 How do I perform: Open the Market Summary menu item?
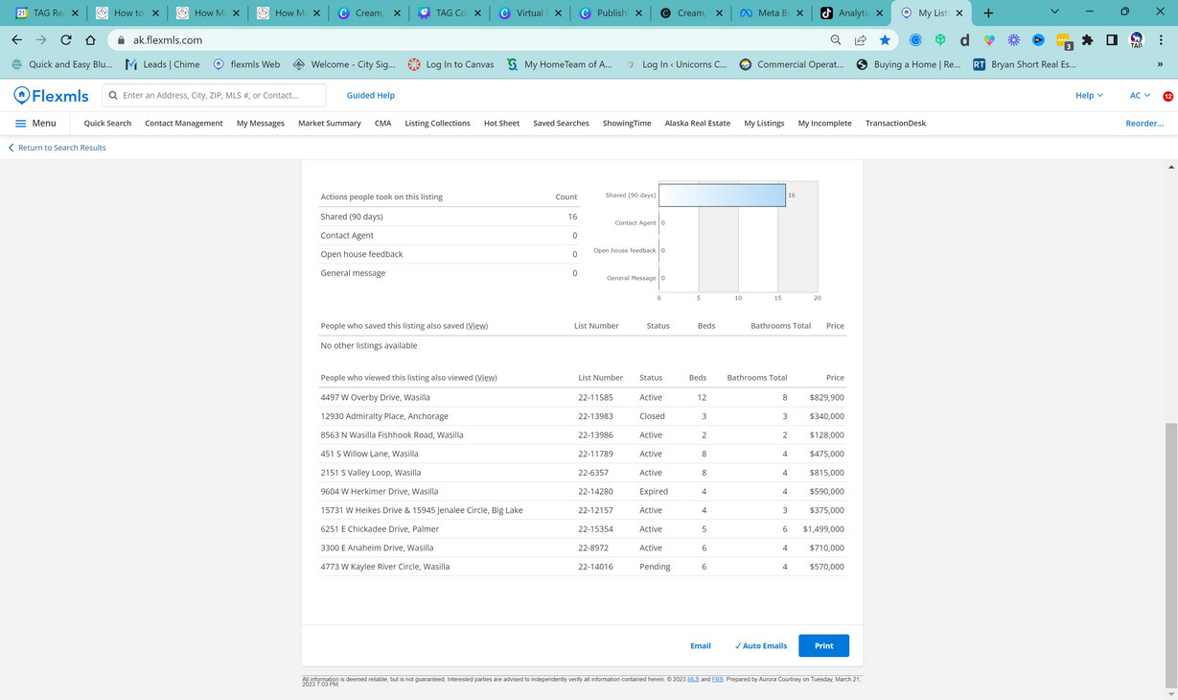pos(329,124)
